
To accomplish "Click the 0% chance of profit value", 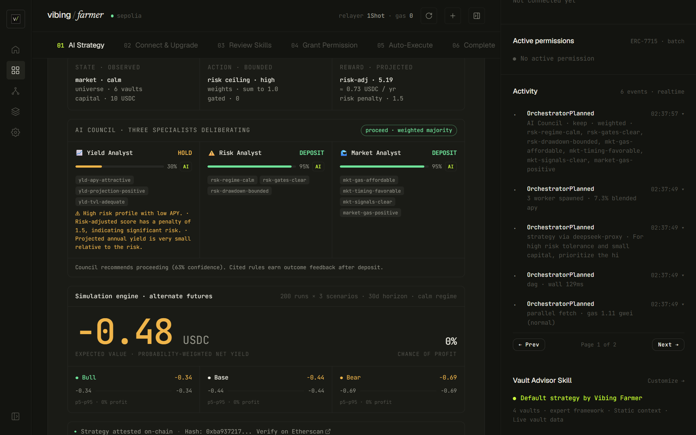I will [x=451, y=341].
